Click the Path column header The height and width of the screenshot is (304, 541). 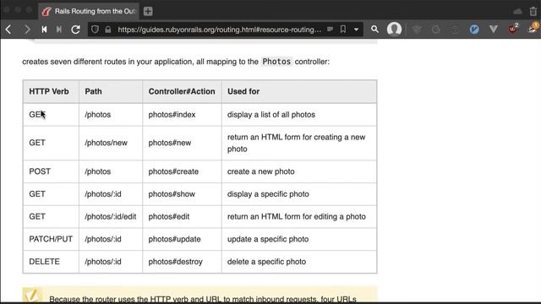tap(111, 91)
